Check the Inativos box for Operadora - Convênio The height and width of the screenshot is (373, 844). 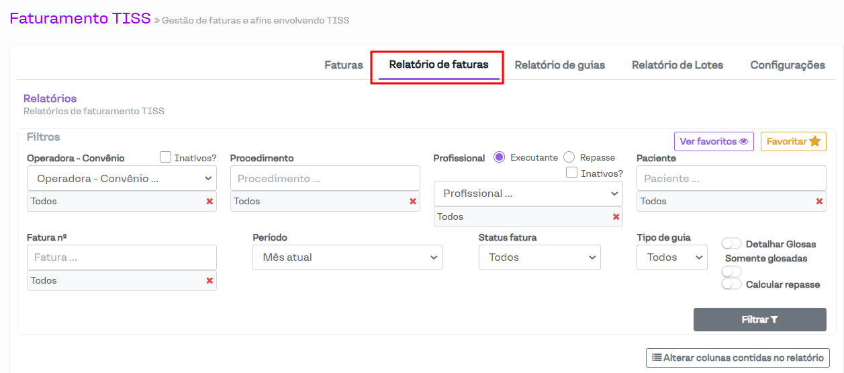[x=166, y=157]
